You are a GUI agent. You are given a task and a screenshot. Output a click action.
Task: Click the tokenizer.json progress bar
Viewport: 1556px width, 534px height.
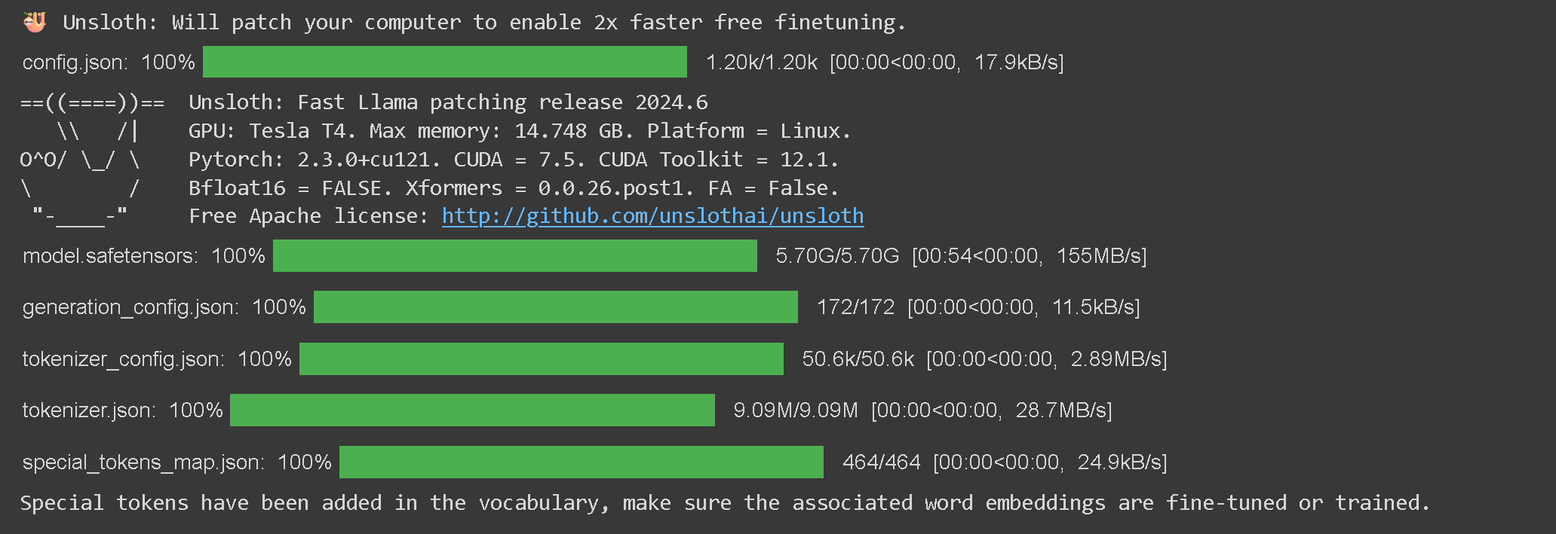[472, 410]
